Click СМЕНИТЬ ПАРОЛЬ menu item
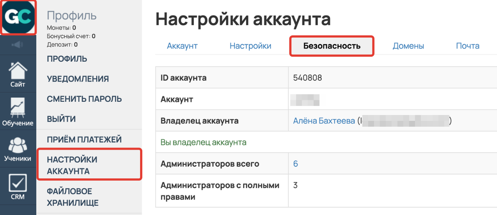 tap(84, 99)
